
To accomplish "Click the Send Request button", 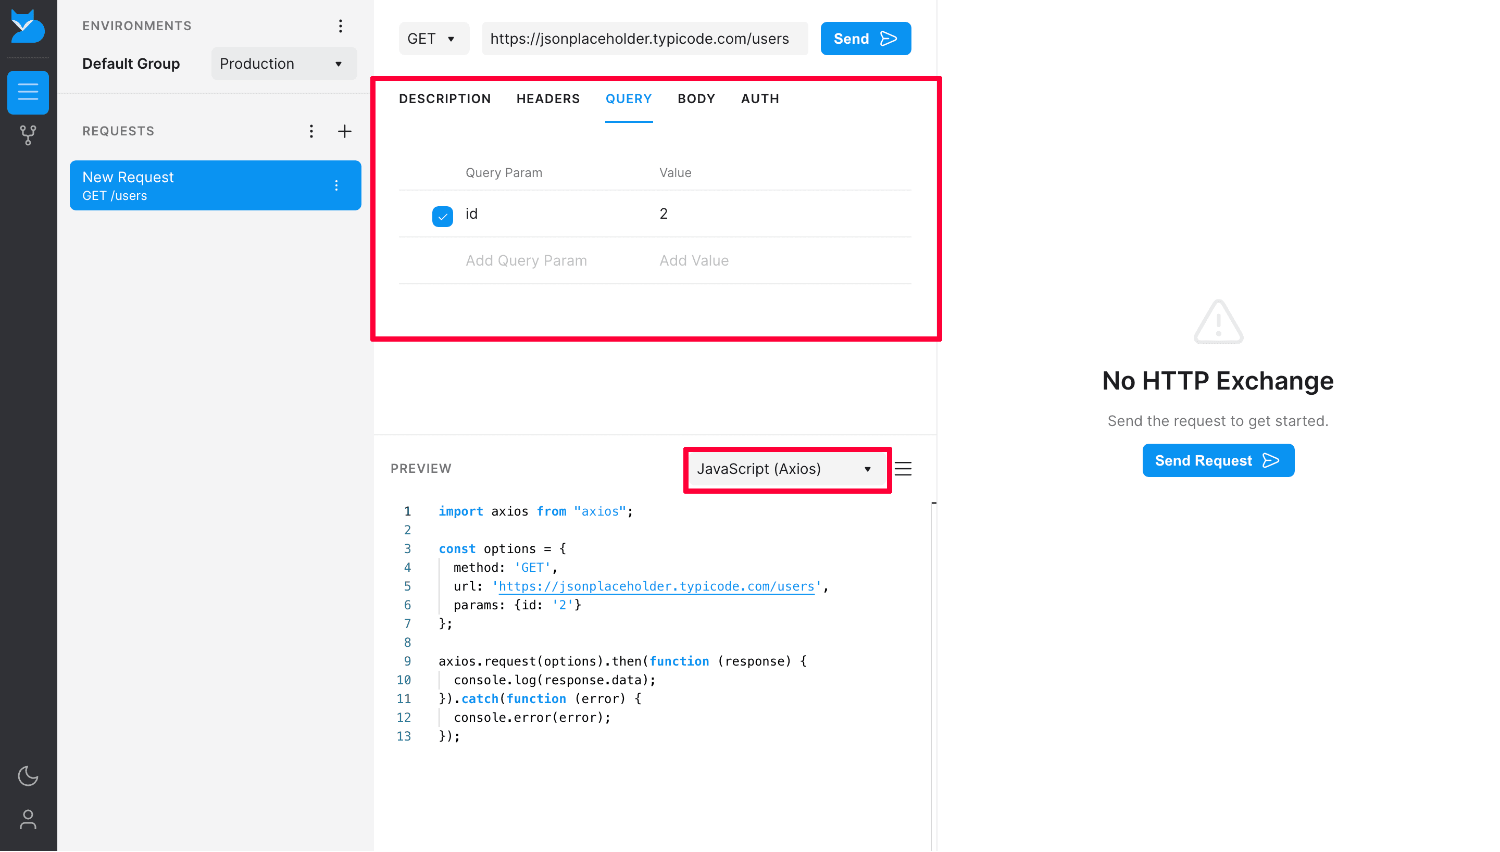I will click(x=1217, y=460).
